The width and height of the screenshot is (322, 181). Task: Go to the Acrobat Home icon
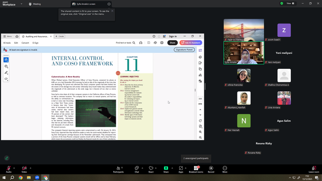point(17,36)
